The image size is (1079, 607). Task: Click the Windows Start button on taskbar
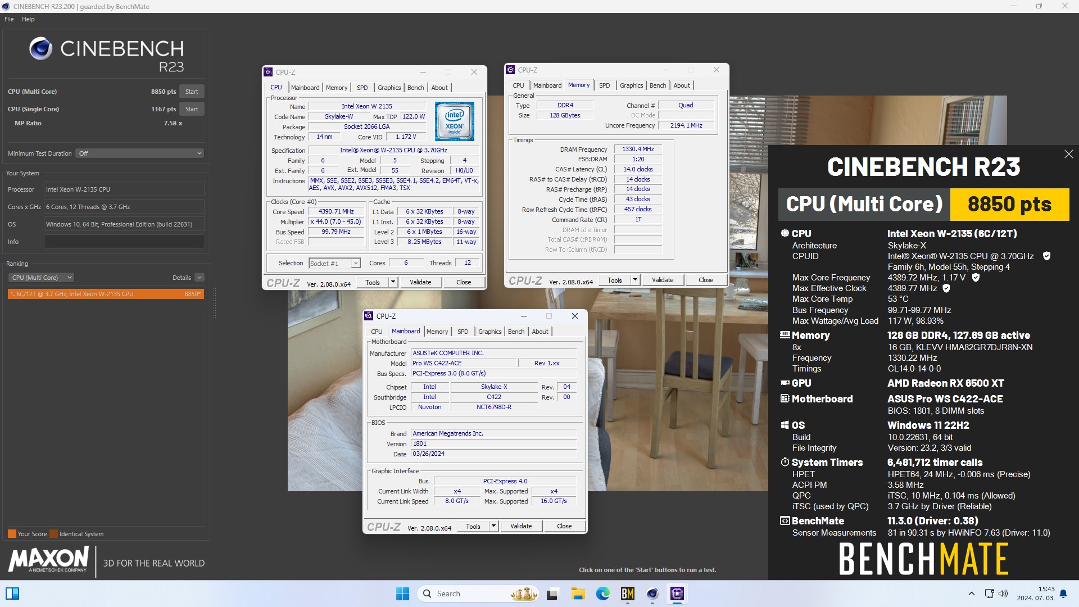click(x=402, y=594)
